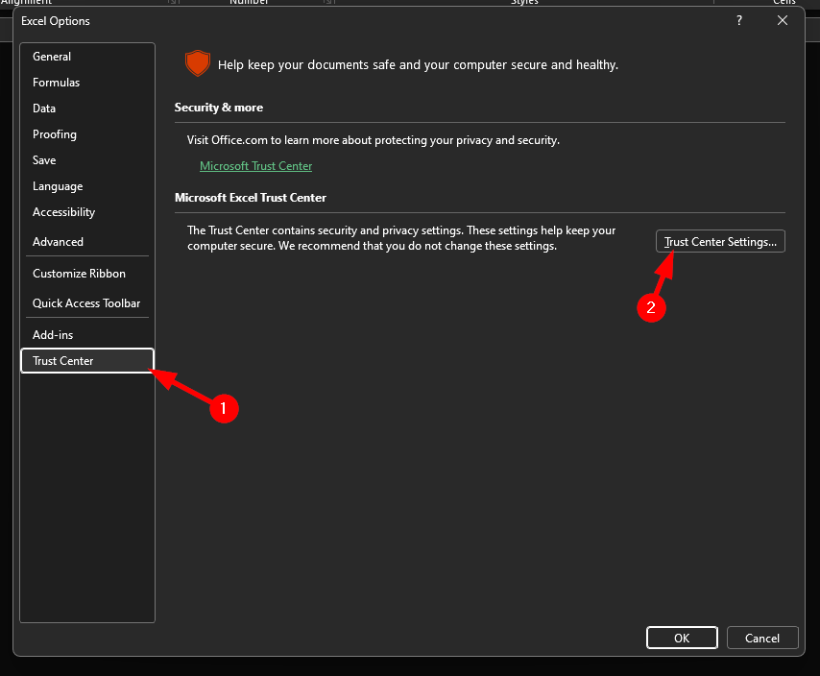Screen dimensions: 820x676
Task: Click the Excel Options title bar
Action: (x=365, y=20)
